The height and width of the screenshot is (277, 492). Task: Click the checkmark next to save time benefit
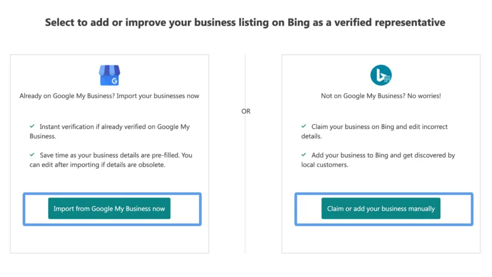[x=32, y=154]
